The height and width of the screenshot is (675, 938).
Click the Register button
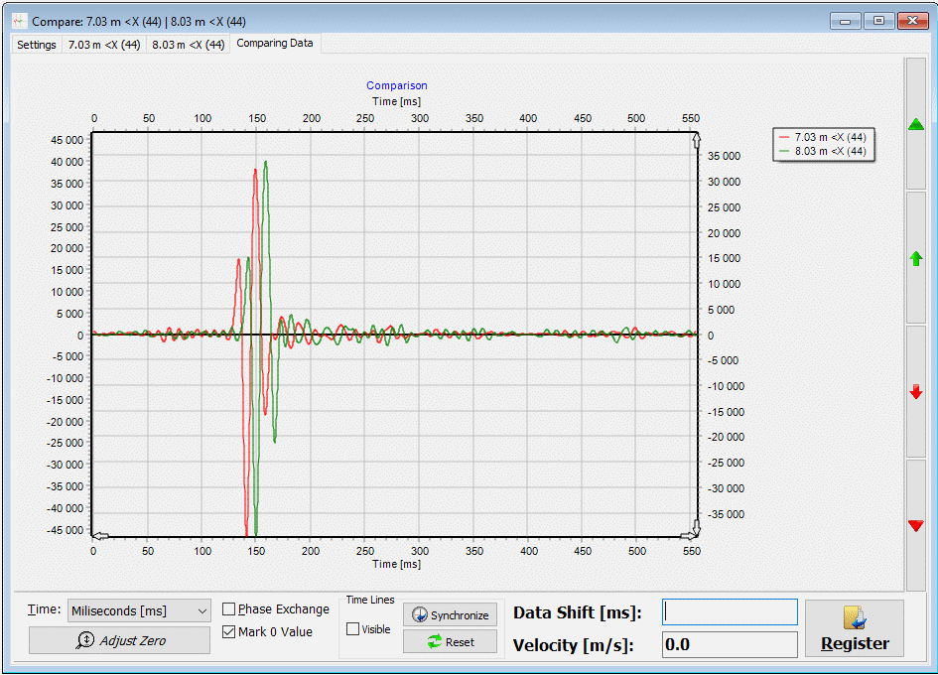pyautogui.click(x=854, y=628)
